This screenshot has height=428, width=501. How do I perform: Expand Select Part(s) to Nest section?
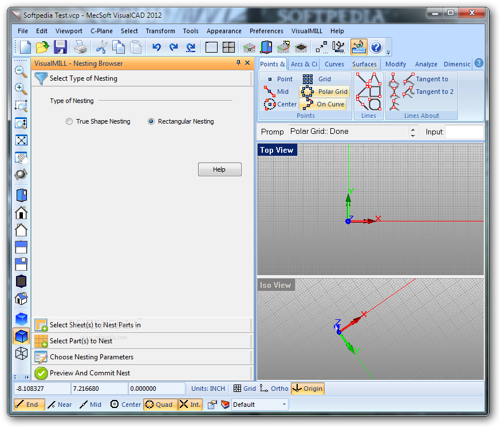pyautogui.click(x=142, y=341)
